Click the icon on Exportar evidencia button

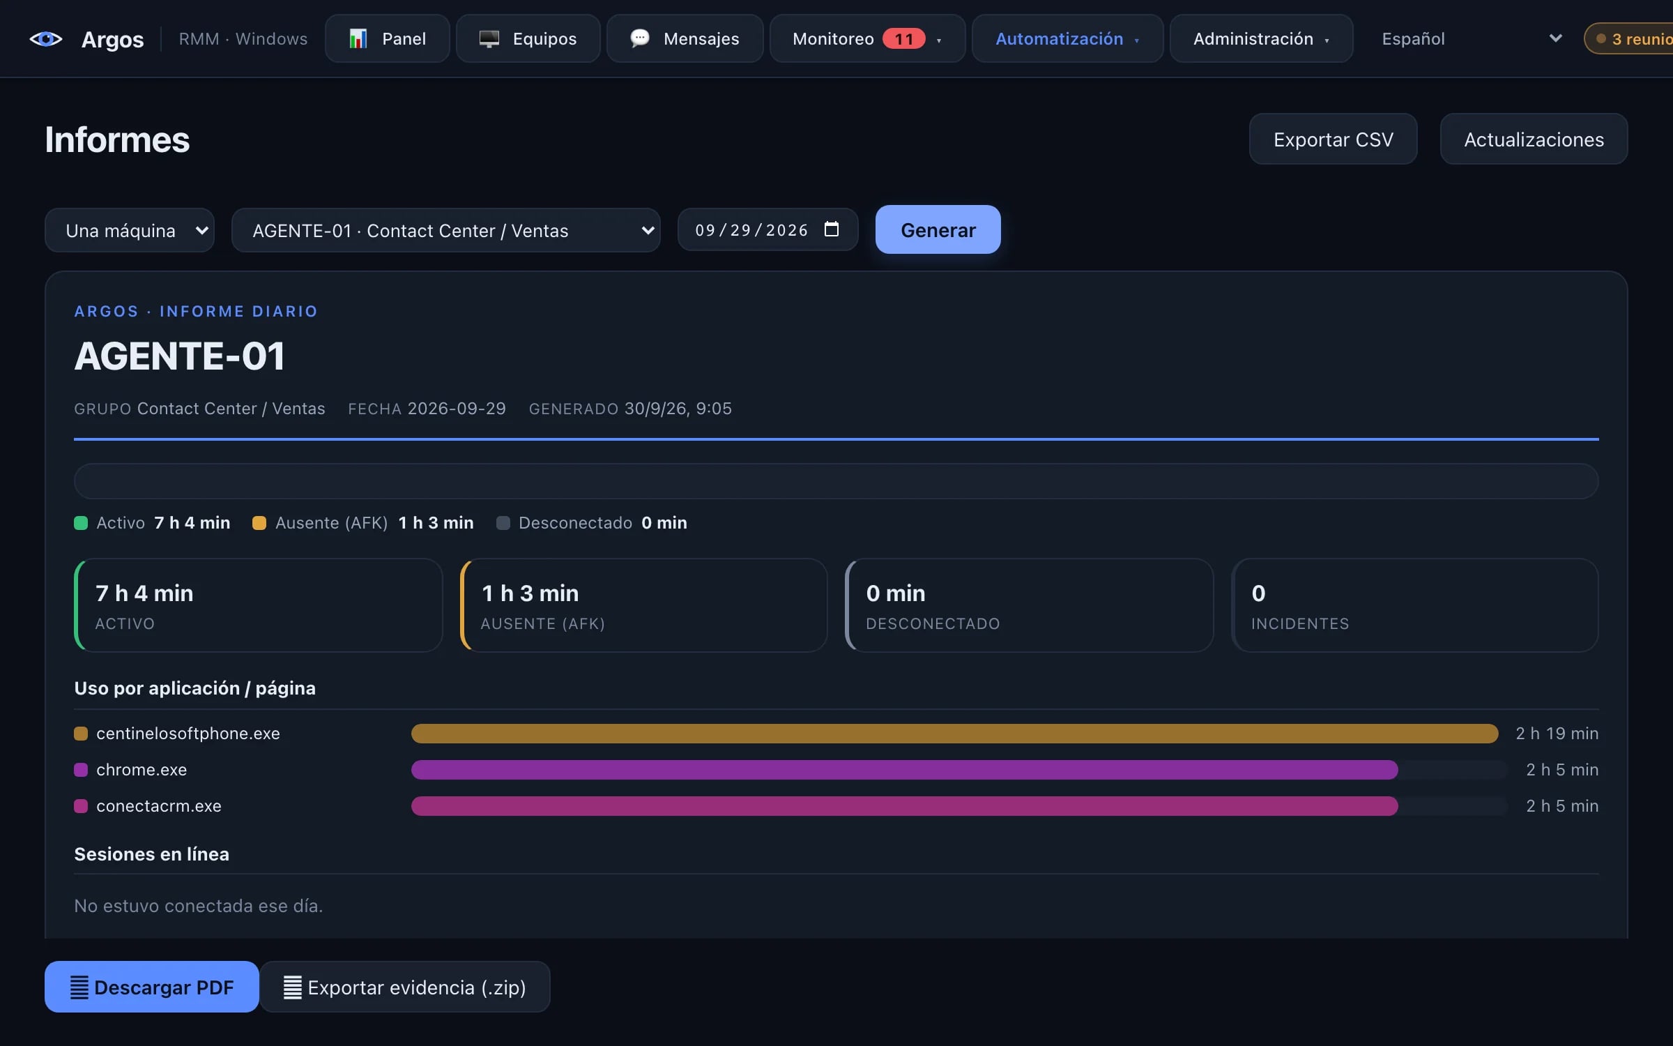click(x=293, y=987)
